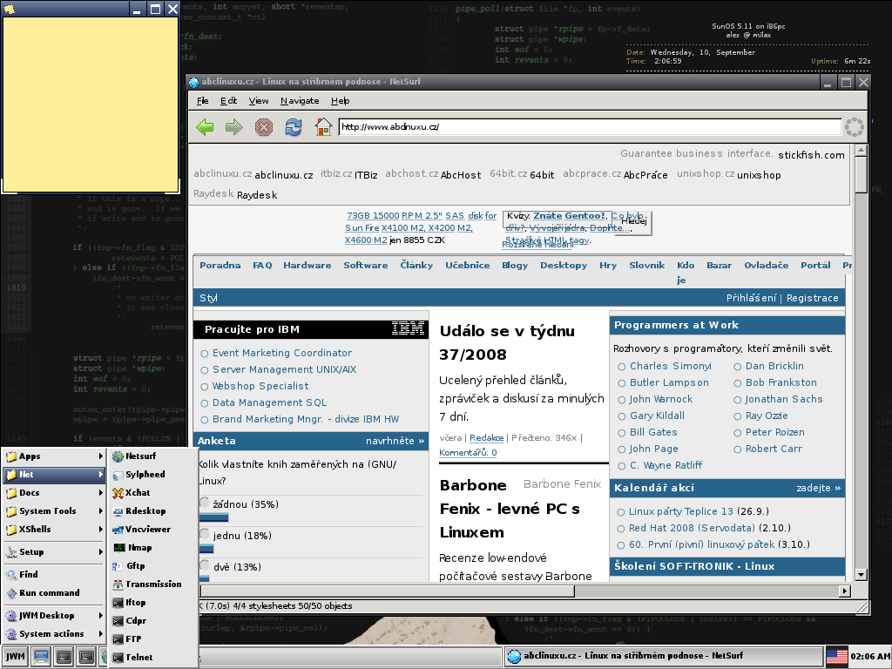Expand the Apps submenu
This screenshot has height=669, width=892.
pos(54,456)
